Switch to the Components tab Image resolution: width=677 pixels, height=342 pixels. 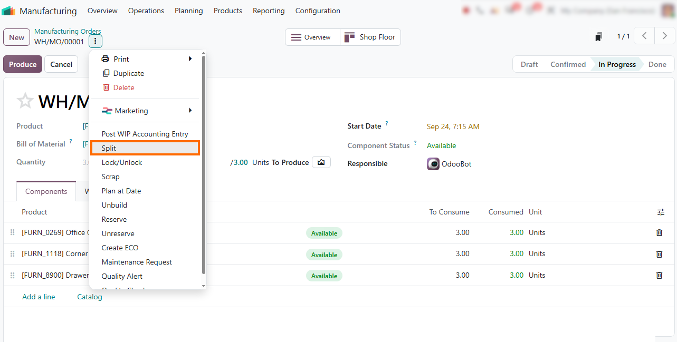click(x=46, y=191)
